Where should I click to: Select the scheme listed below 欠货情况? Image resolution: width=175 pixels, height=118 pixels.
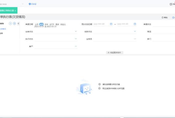(1, 33)
